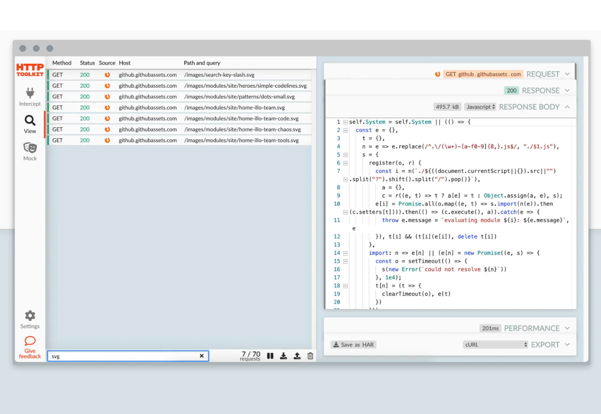Clear the svg filter text

point(202,356)
